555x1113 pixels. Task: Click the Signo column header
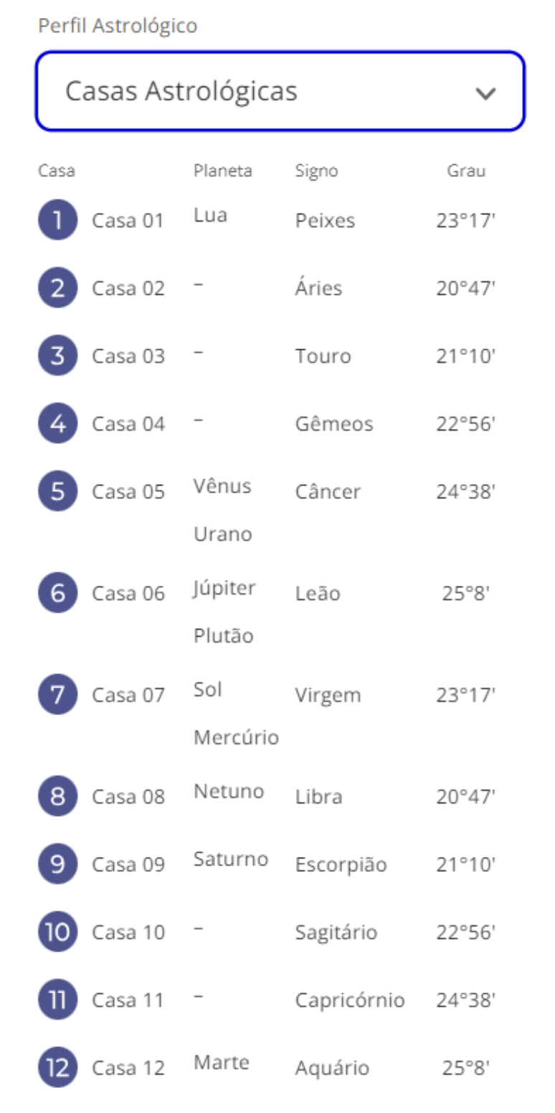pos(316,171)
